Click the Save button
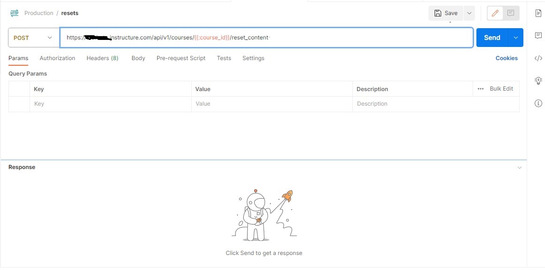The image size is (545, 270). pyautogui.click(x=446, y=13)
